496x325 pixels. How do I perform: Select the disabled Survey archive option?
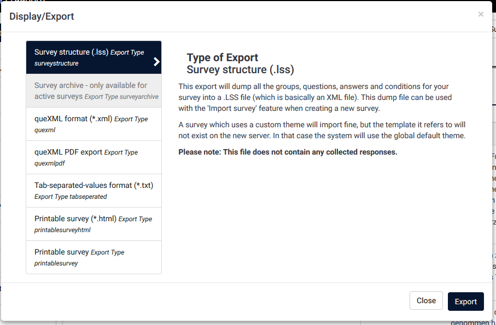[x=94, y=91]
